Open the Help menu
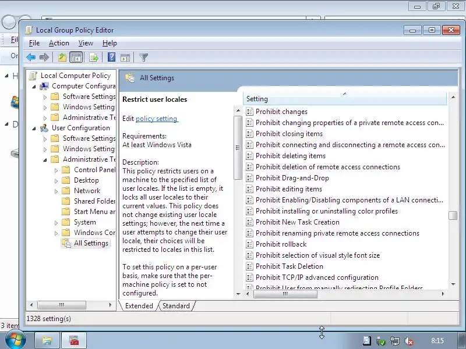 click(110, 43)
